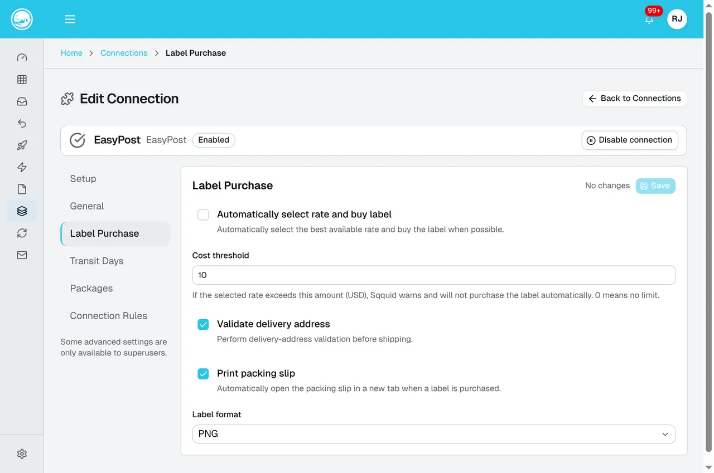The height and width of the screenshot is (473, 714).
Task: Uncheck Validate delivery address checkbox
Action: [x=203, y=324]
